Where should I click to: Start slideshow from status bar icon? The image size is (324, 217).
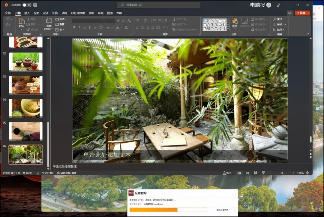(263, 173)
